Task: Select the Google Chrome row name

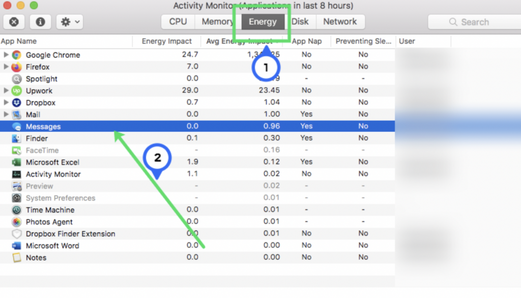Action: point(53,55)
